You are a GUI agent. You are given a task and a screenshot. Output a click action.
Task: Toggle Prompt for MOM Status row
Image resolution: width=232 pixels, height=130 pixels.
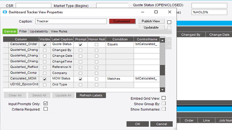(80, 79)
